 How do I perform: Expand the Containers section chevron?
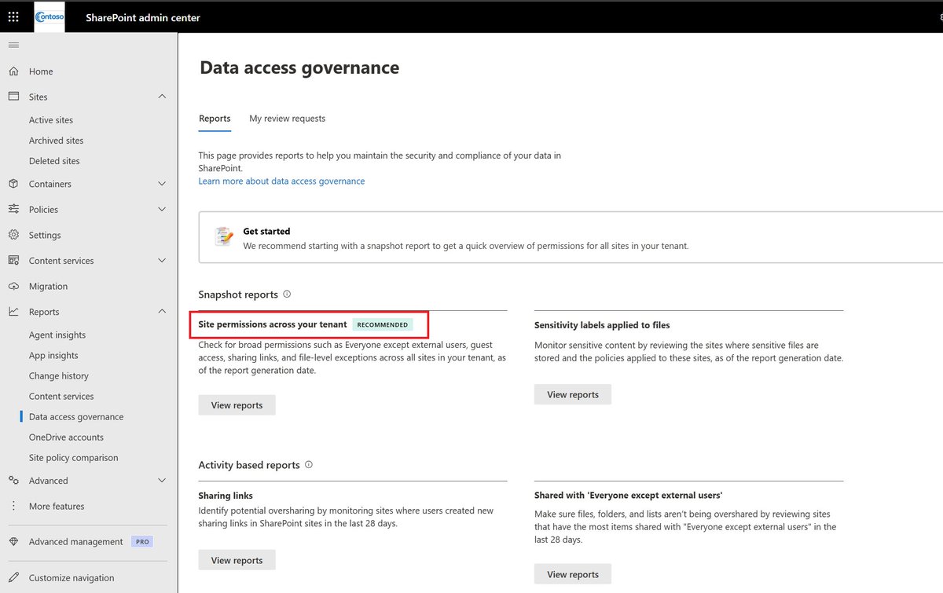(162, 184)
